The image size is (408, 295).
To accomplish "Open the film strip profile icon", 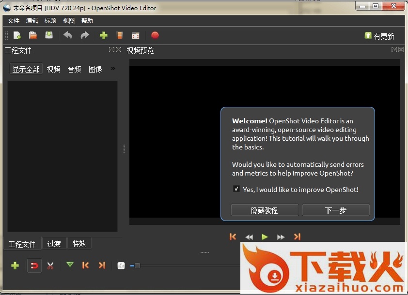I will pos(120,35).
